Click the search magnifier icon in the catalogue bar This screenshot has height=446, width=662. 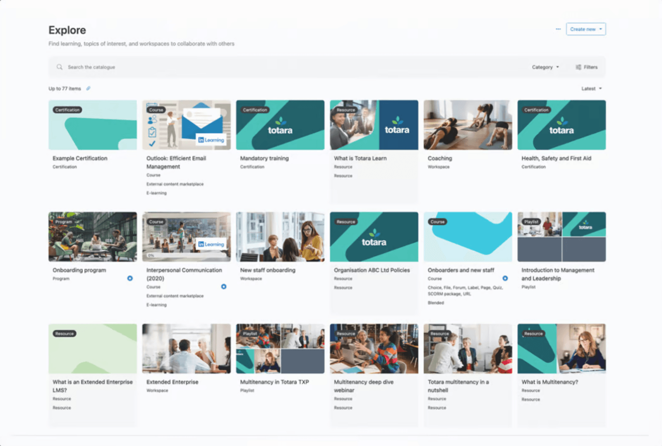tap(60, 67)
